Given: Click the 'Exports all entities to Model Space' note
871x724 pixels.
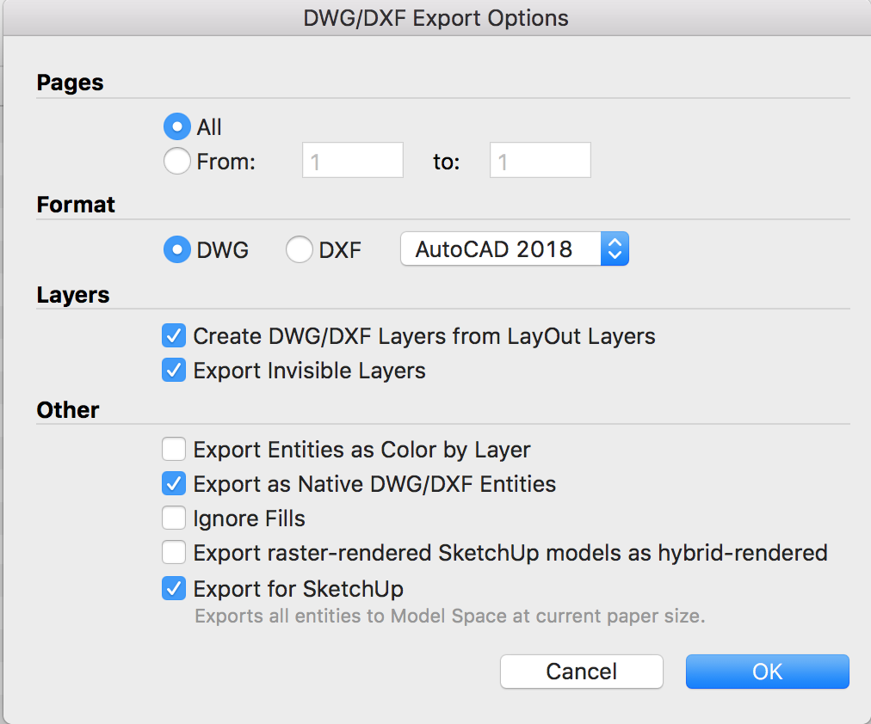Looking at the screenshot, I should (450, 617).
